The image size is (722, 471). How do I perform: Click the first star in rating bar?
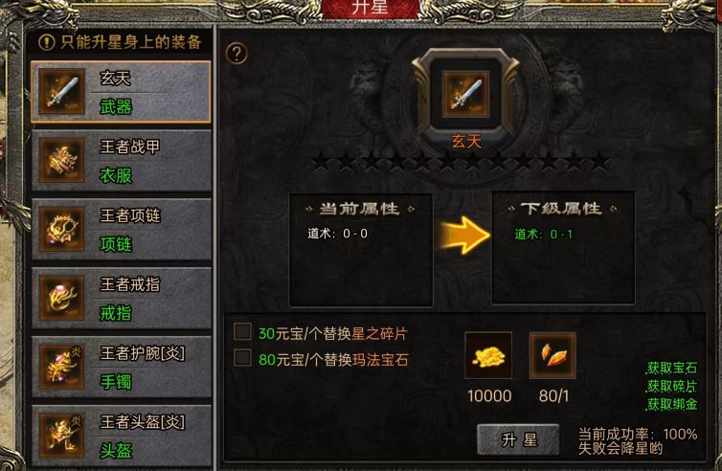pos(321,162)
